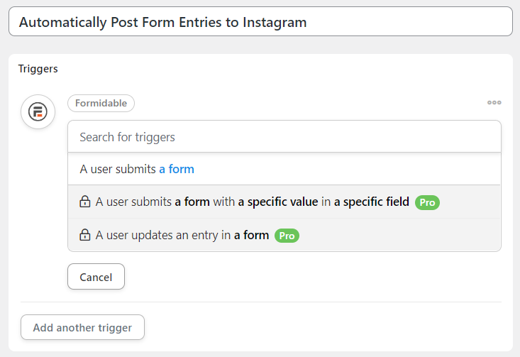Click bold 'a specific value' text
This screenshot has height=357, width=520.
278,202
